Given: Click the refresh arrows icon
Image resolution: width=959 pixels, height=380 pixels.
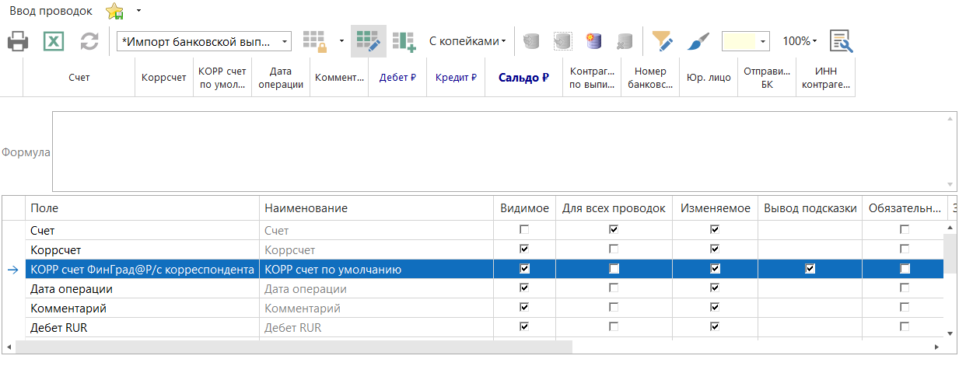Looking at the screenshot, I should point(89,41).
